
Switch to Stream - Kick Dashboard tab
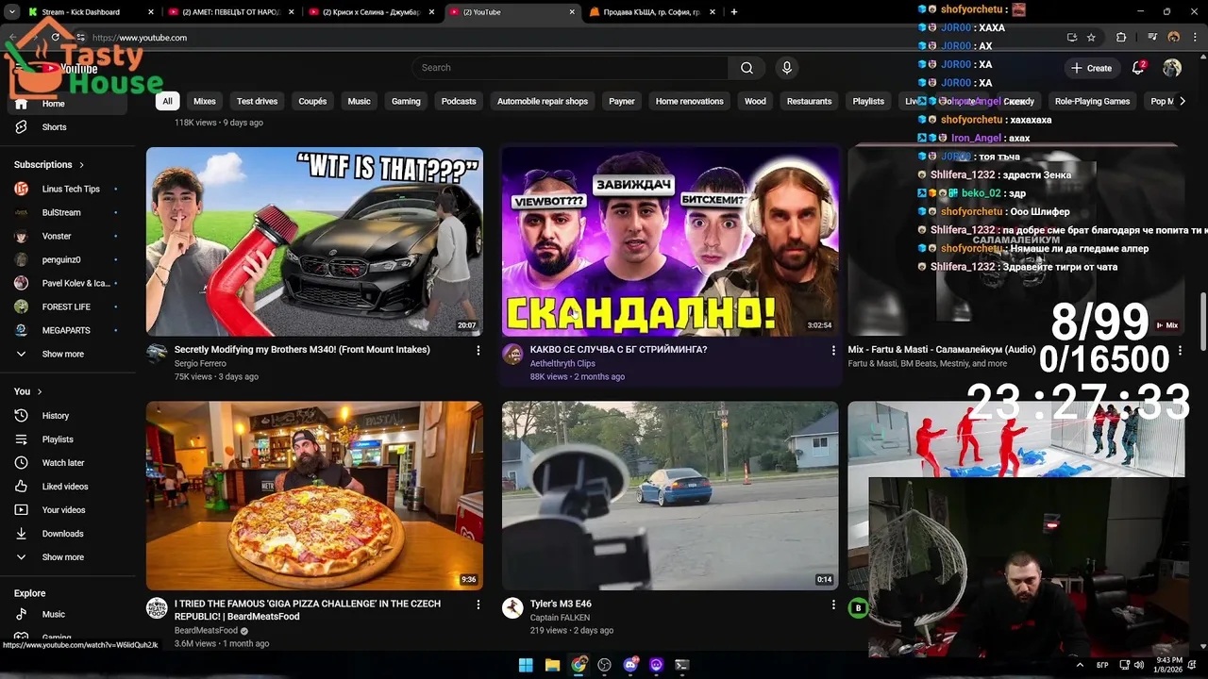coord(90,12)
